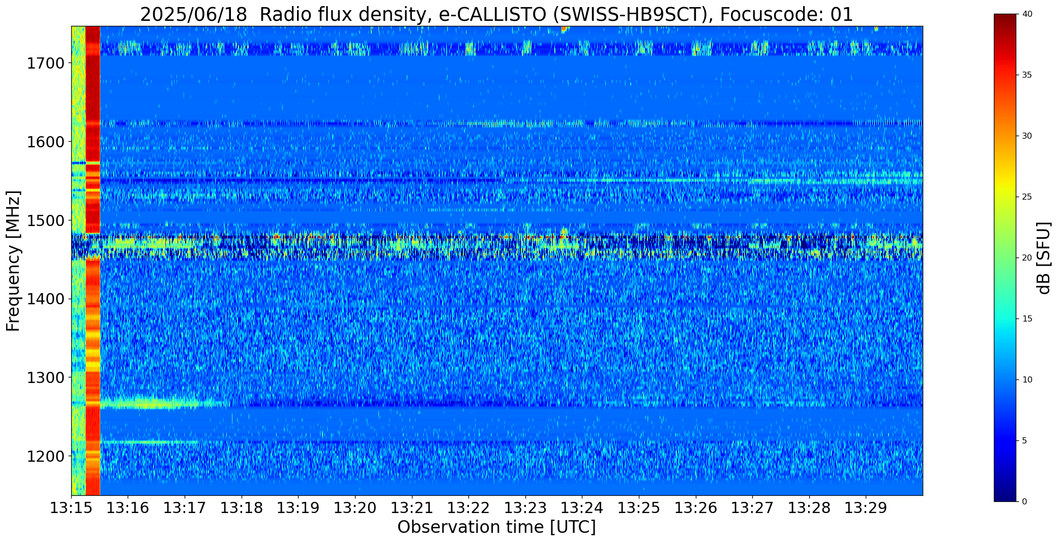Click the colorbar tick label 25

click(1027, 197)
